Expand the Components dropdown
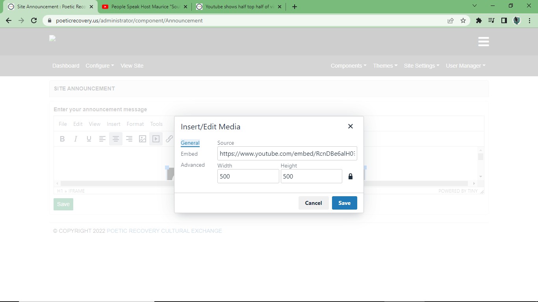The width and height of the screenshot is (538, 302). click(x=348, y=66)
